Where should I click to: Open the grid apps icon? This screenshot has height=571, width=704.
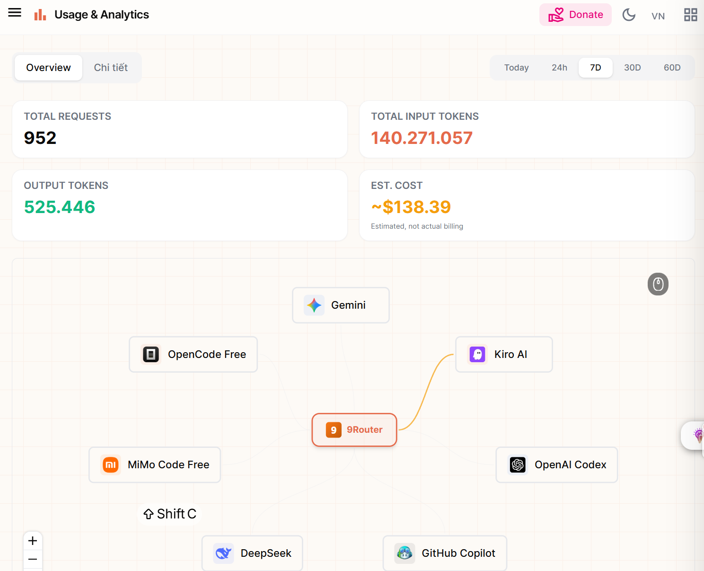(691, 15)
